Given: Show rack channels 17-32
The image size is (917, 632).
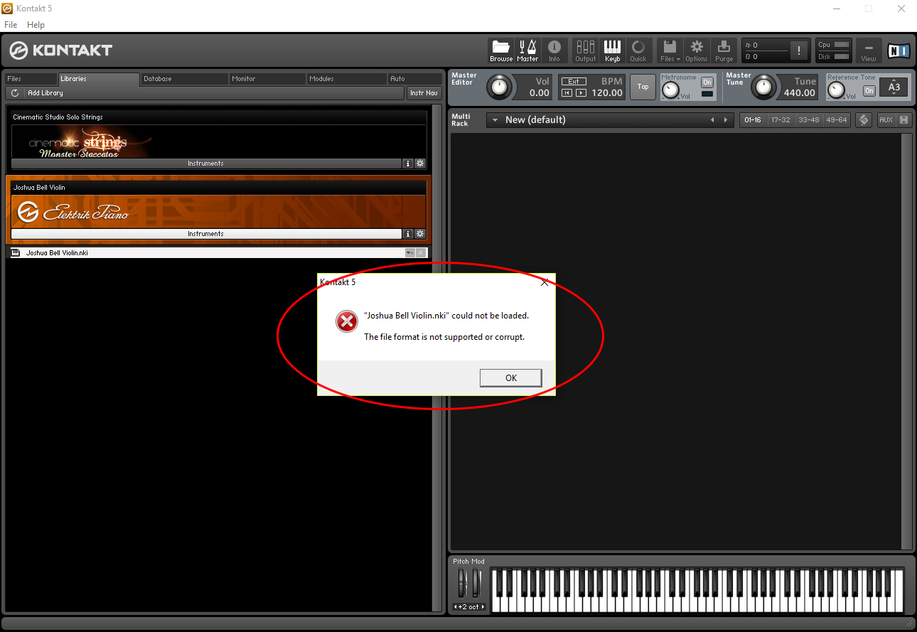Looking at the screenshot, I should (x=781, y=120).
